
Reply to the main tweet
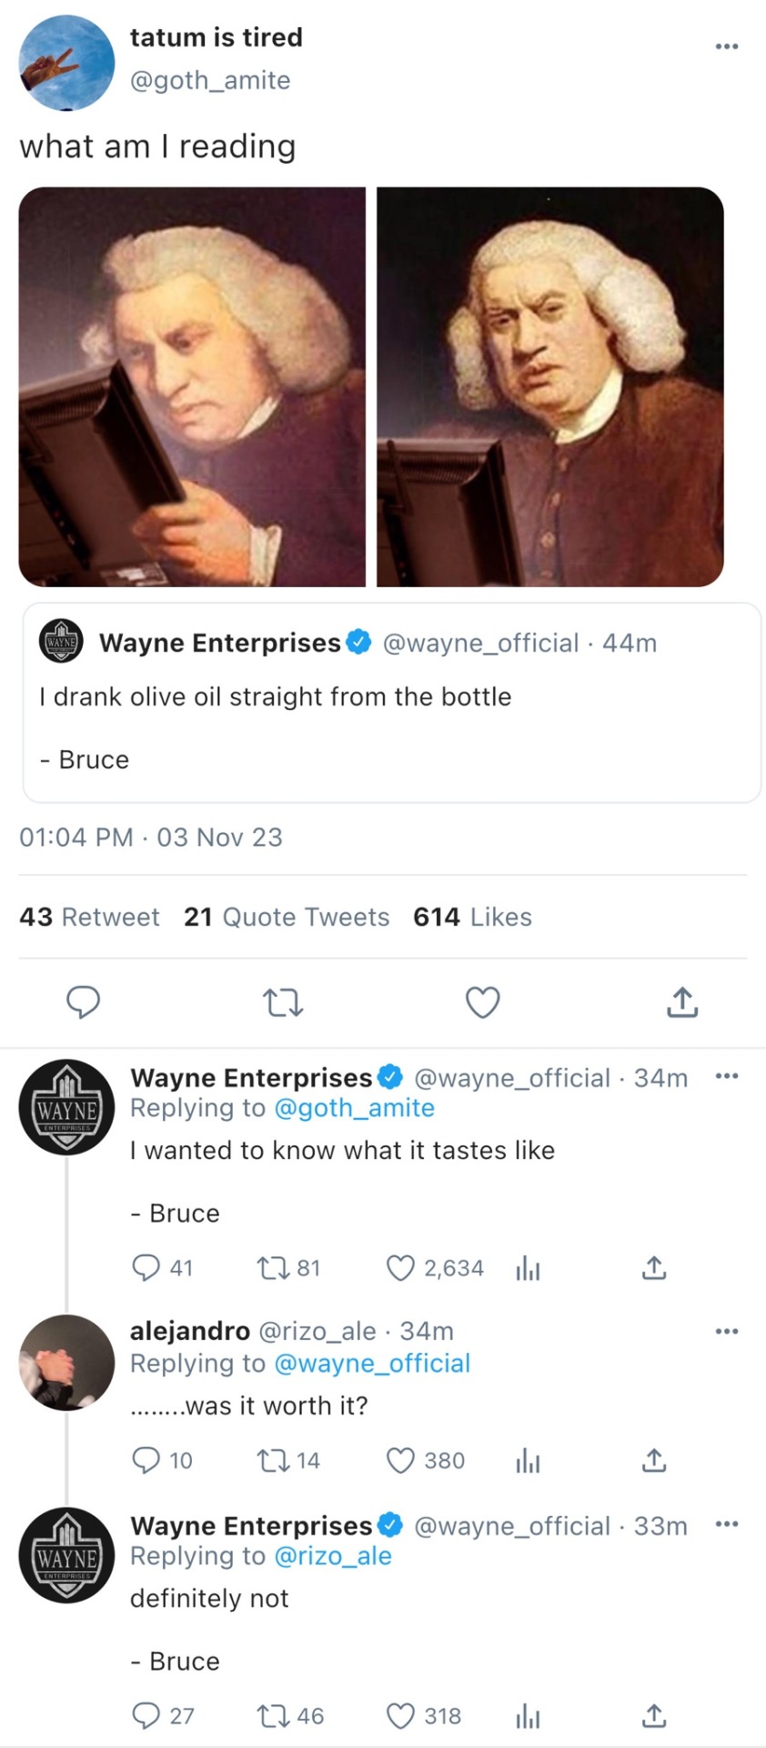click(84, 1001)
